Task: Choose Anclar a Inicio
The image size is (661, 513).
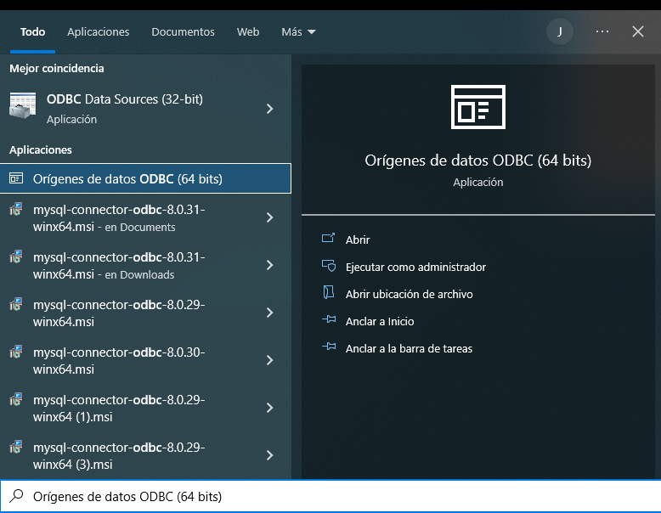Action: pyautogui.click(x=380, y=322)
